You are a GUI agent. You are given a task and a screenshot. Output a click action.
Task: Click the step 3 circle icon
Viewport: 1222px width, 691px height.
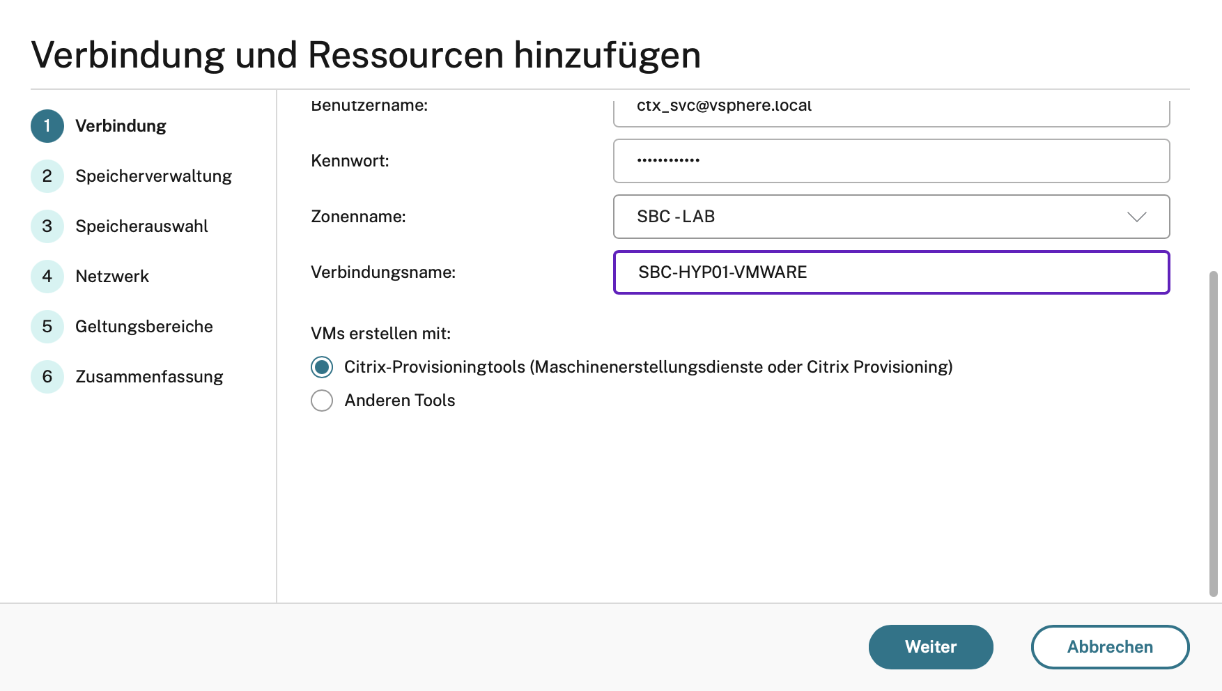(47, 226)
